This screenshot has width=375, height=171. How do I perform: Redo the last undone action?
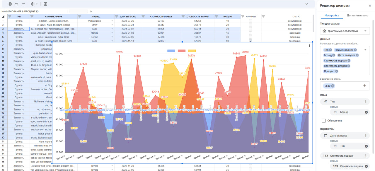[x=23, y=4]
